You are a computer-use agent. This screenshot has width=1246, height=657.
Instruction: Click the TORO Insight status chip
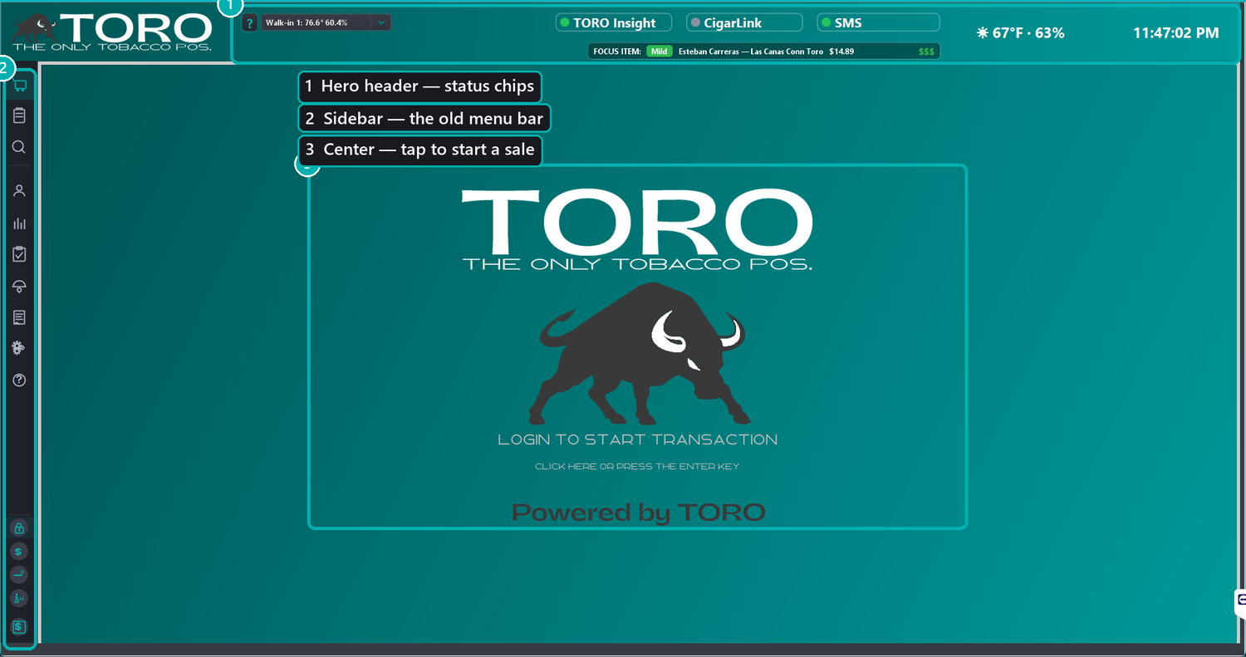(x=615, y=23)
